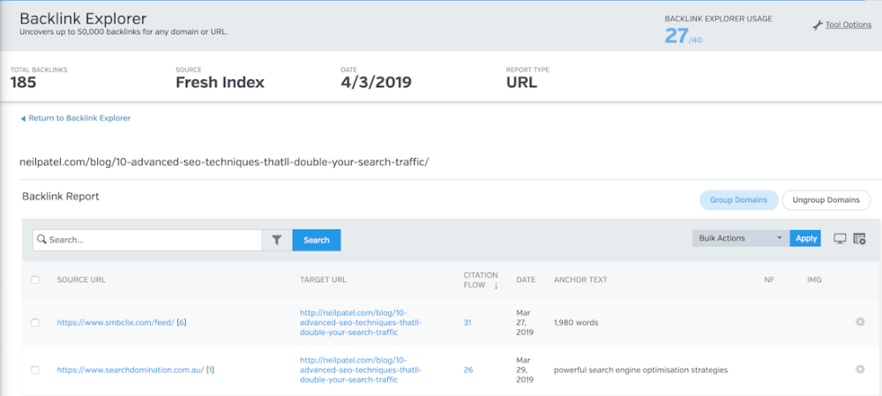Click the neilpatel.com analyzed URL text

click(x=224, y=161)
